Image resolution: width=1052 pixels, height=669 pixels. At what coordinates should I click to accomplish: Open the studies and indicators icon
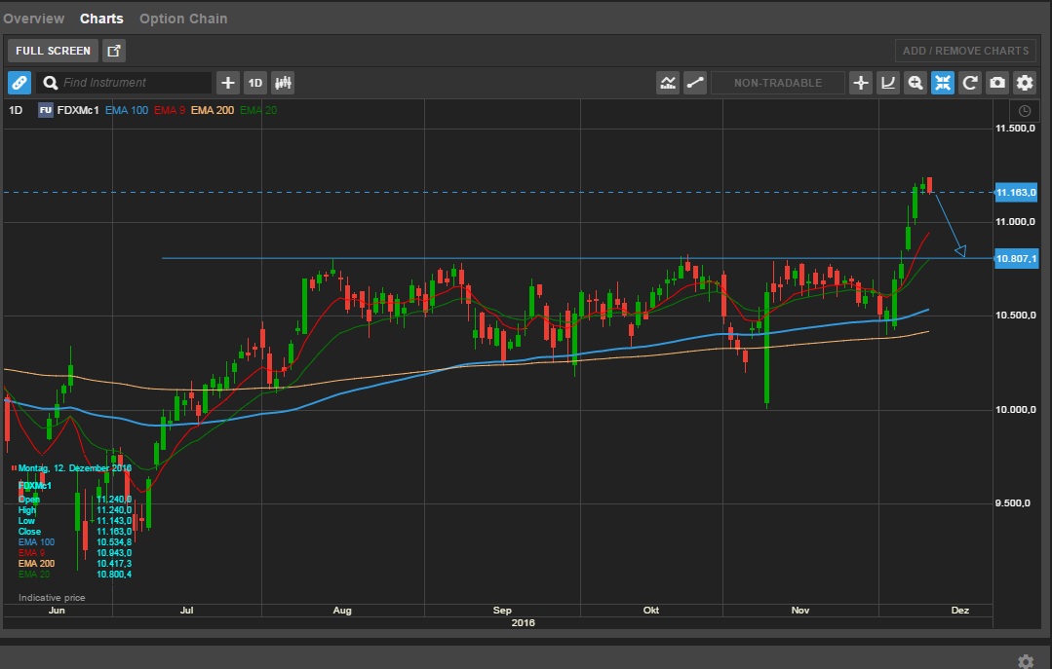(668, 83)
